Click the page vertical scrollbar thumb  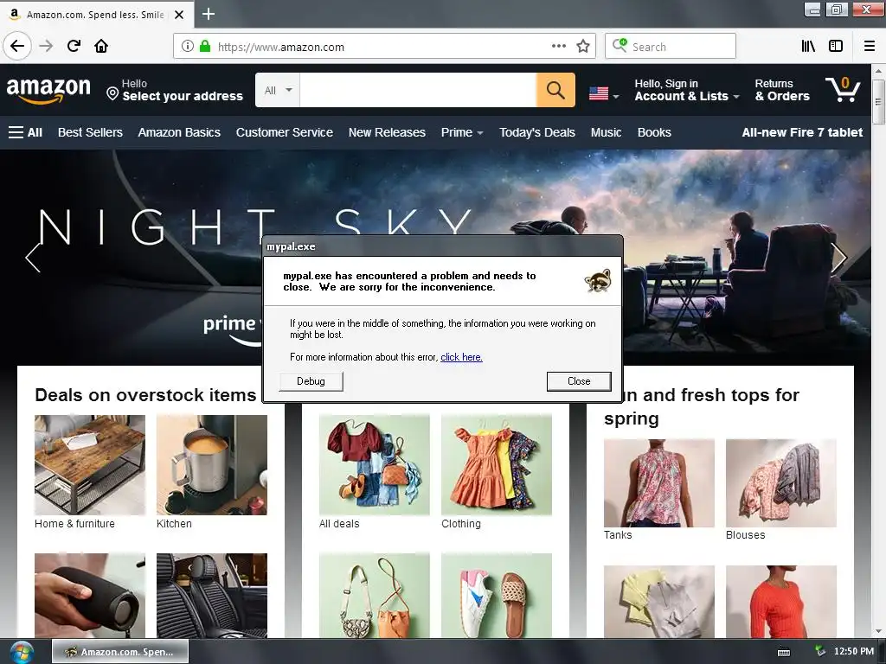pyautogui.click(x=878, y=102)
